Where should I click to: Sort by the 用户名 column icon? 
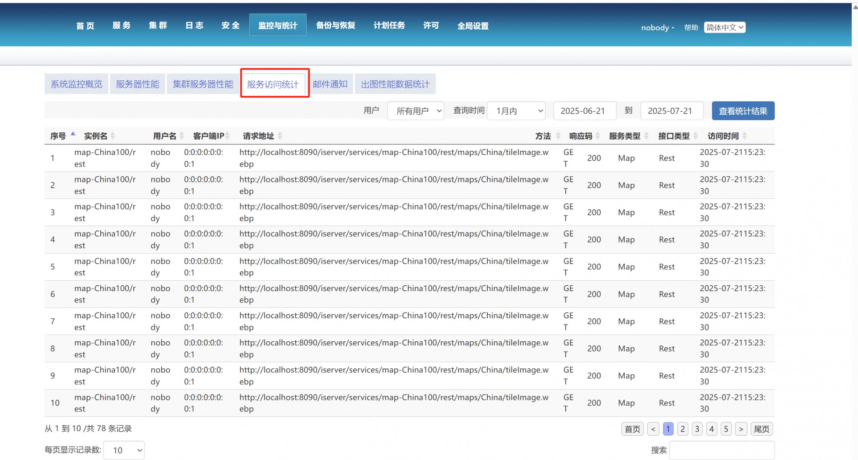click(182, 136)
